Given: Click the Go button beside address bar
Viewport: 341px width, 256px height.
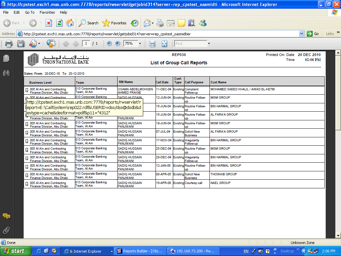Looking at the screenshot, I should tap(313, 34).
